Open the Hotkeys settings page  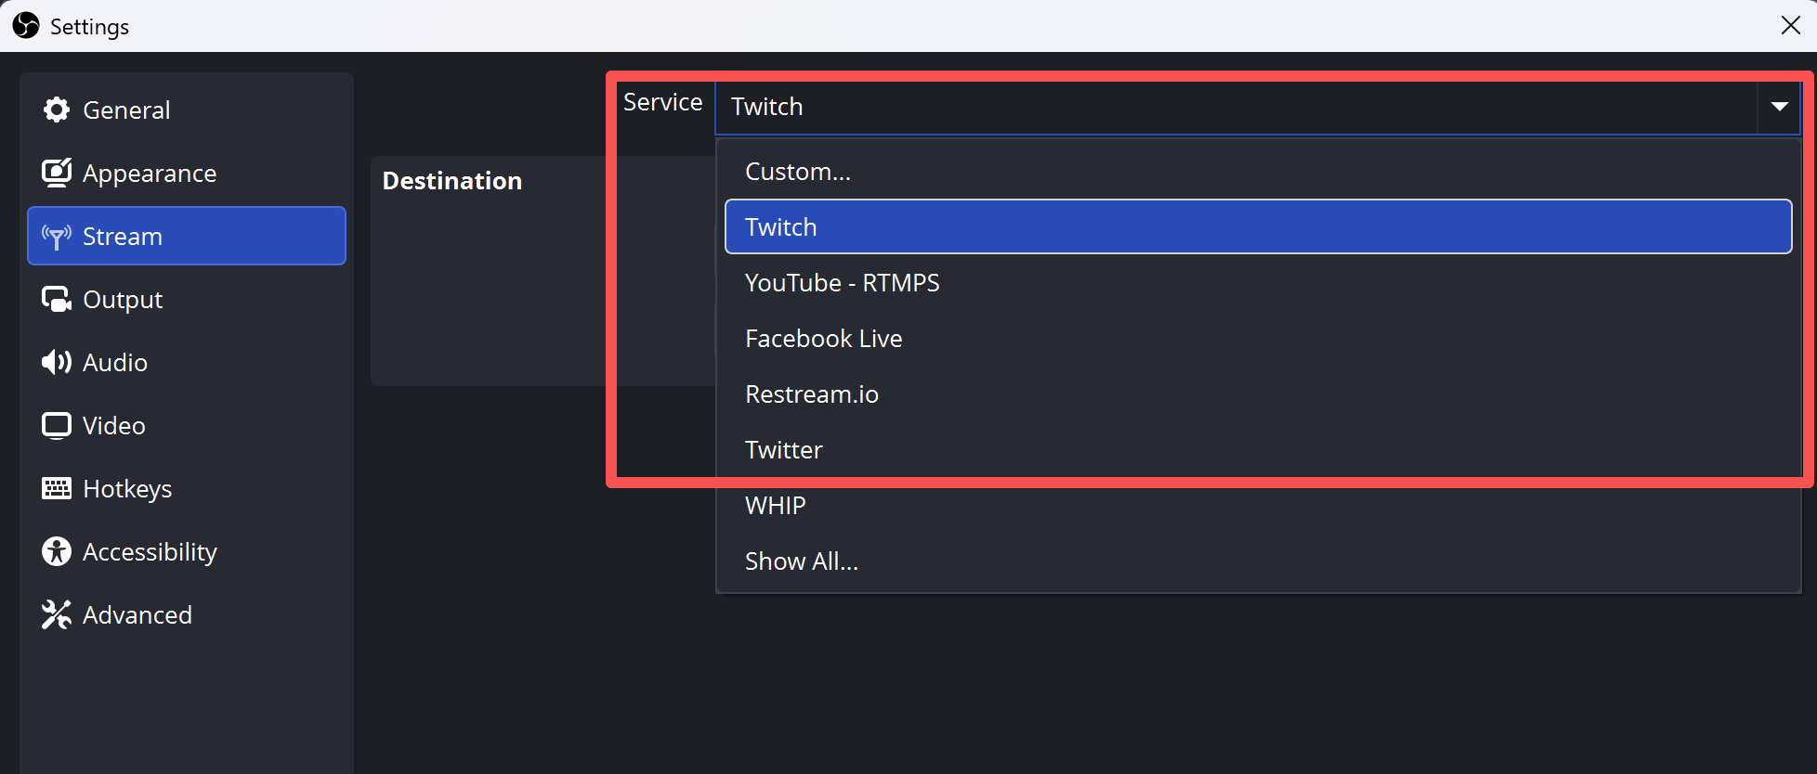pyautogui.click(x=187, y=488)
